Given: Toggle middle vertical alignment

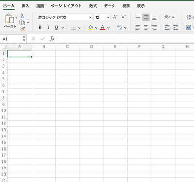Looking at the screenshot, I should coord(146,17).
